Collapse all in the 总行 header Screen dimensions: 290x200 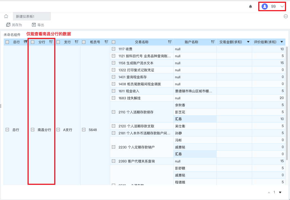click(7, 42)
